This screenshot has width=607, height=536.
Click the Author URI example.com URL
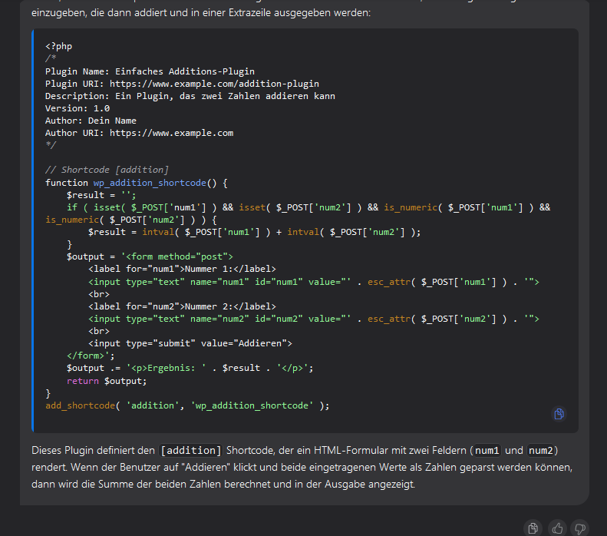point(171,133)
